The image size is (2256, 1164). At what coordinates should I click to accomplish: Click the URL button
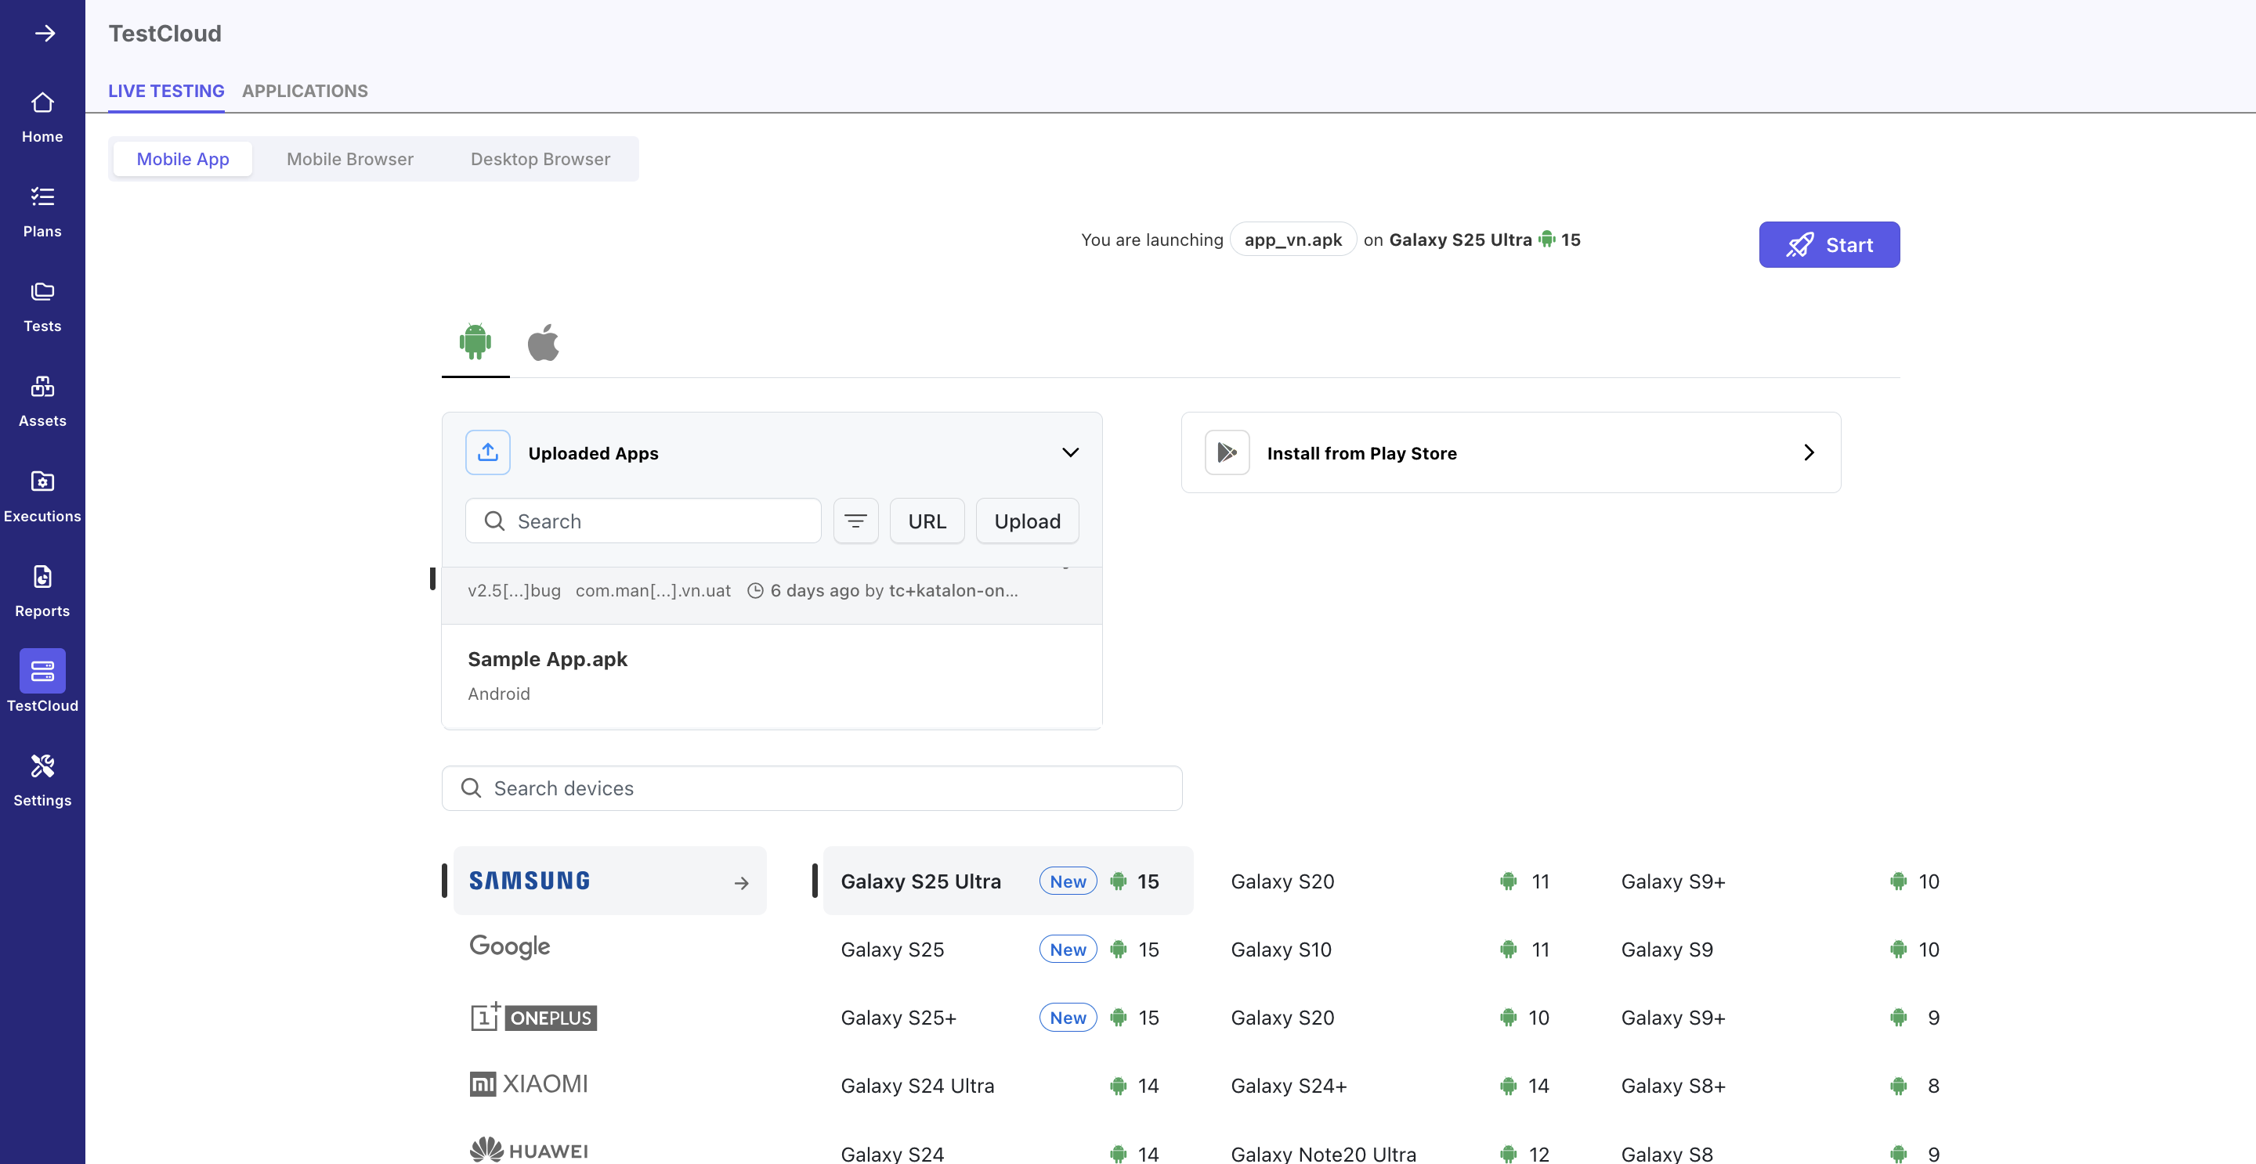pyautogui.click(x=927, y=521)
